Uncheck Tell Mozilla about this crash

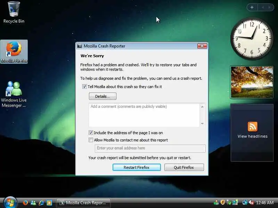click(84, 87)
